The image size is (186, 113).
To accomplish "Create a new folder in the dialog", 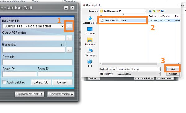I will pyautogui.click(x=158, y=11).
